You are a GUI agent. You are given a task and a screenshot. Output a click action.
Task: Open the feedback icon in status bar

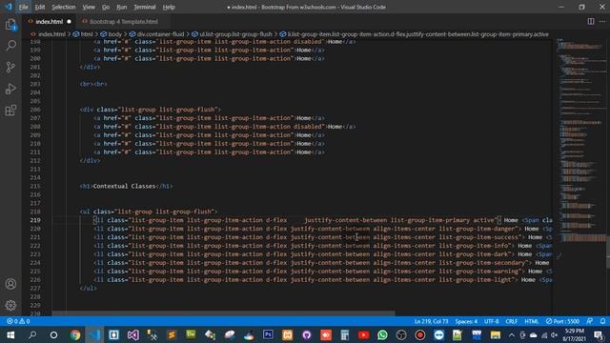tap(590, 321)
